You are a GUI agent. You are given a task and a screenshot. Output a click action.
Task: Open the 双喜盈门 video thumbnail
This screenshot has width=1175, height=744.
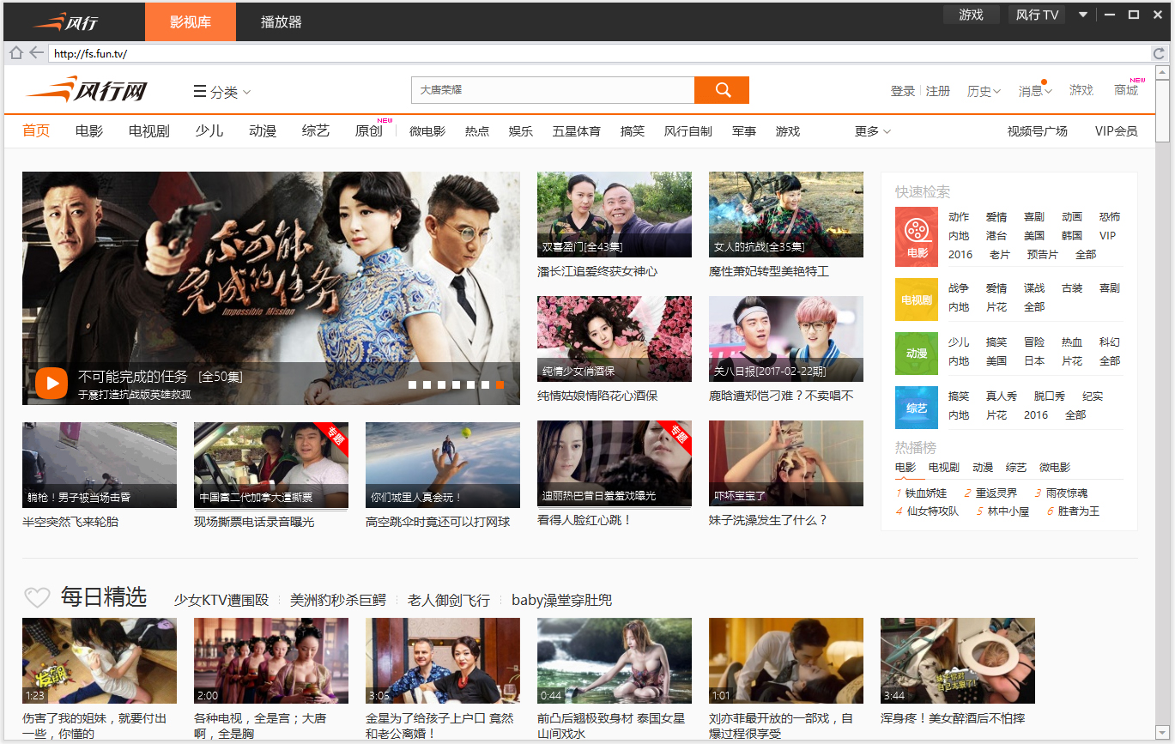615,215
